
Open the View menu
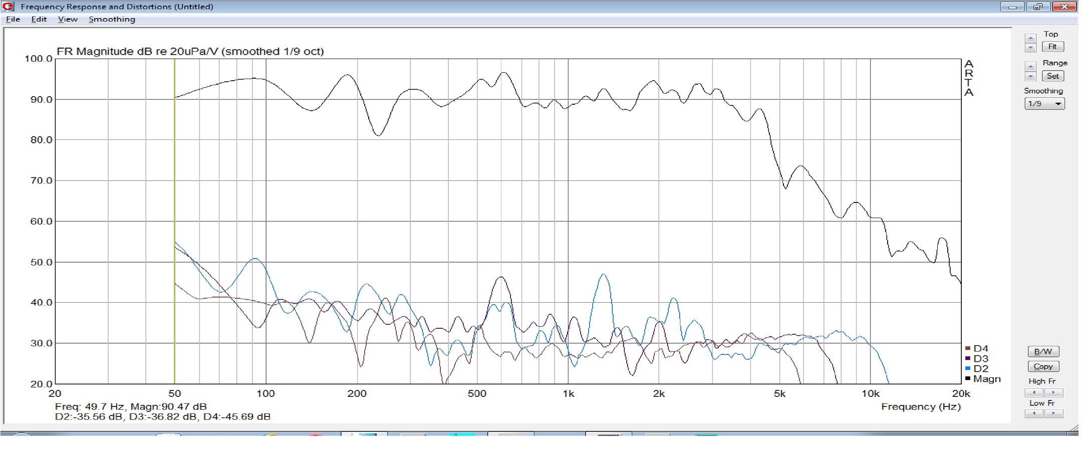point(68,20)
